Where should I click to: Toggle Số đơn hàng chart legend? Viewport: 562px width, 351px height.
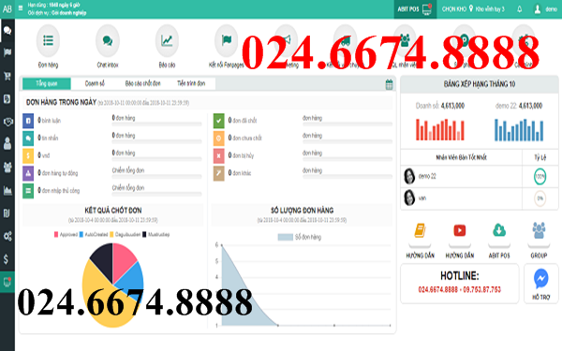tap(300, 237)
